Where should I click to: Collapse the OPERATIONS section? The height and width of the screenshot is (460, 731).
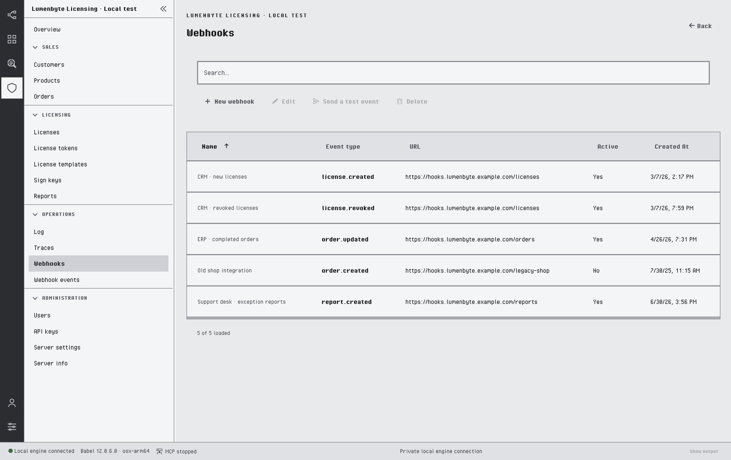pyautogui.click(x=35, y=214)
